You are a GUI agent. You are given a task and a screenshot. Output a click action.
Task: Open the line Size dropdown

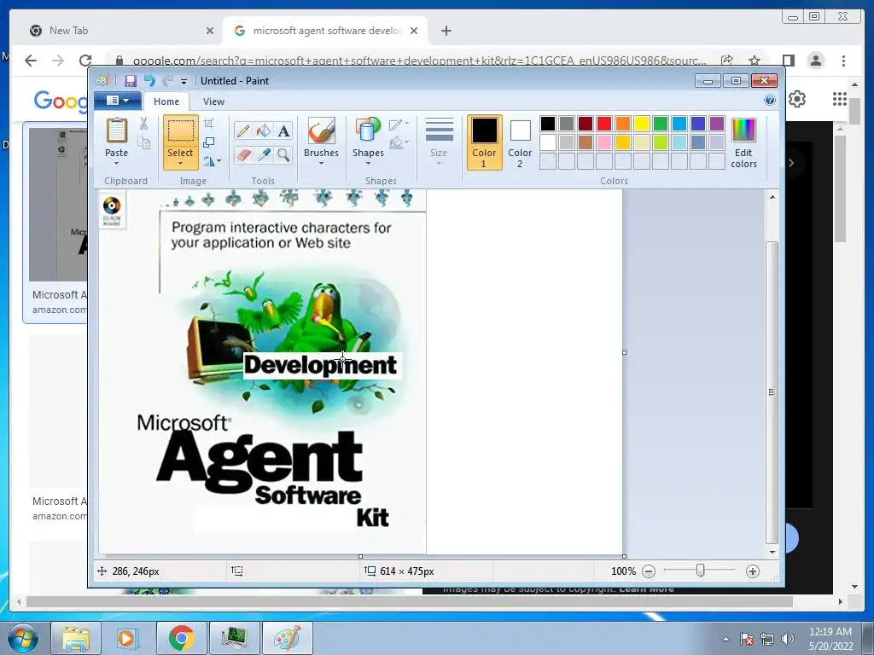439,142
